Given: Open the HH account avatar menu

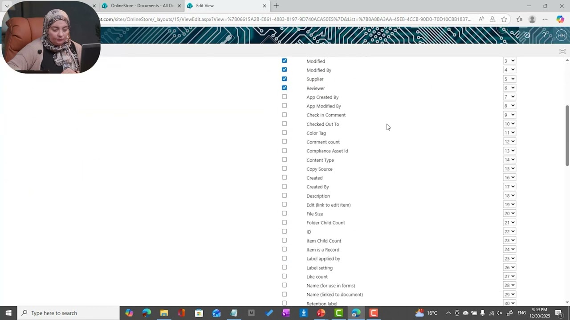Looking at the screenshot, I should 561,36.
